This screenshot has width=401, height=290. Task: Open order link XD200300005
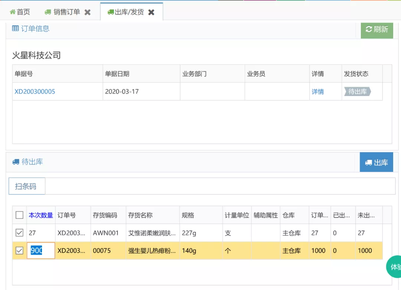coord(35,91)
